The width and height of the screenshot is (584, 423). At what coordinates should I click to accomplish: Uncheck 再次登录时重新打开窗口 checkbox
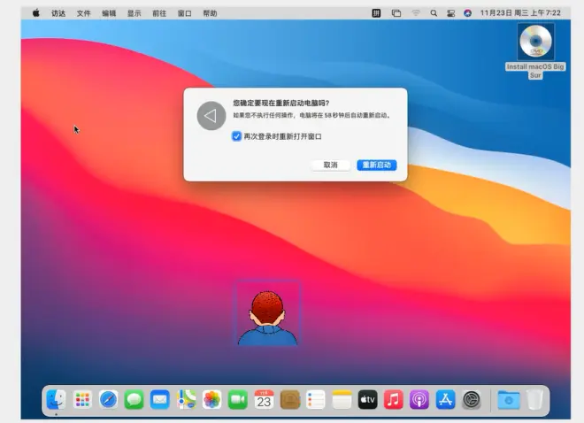click(236, 136)
